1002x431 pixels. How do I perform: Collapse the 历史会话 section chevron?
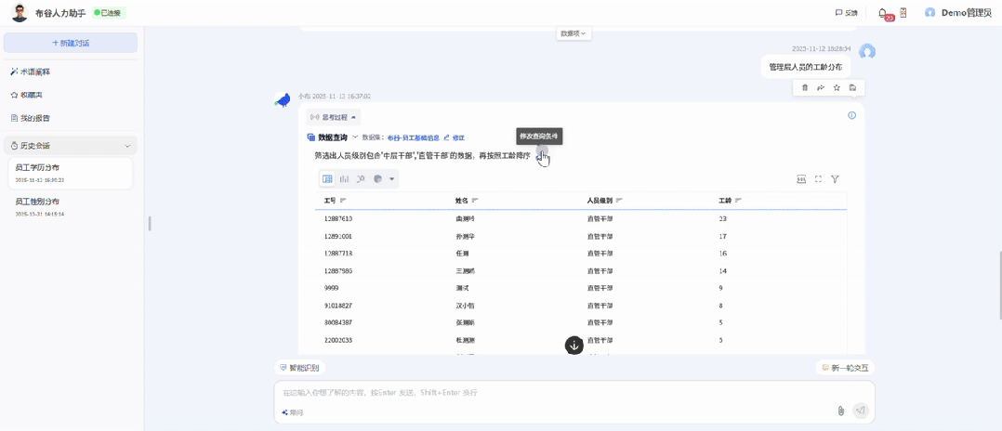point(127,146)
